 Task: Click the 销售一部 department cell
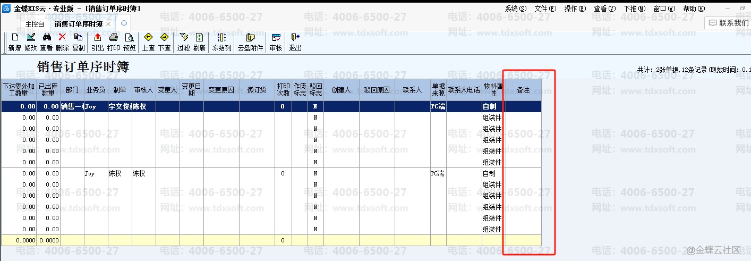pyautogui.click(x=72, y=106)
